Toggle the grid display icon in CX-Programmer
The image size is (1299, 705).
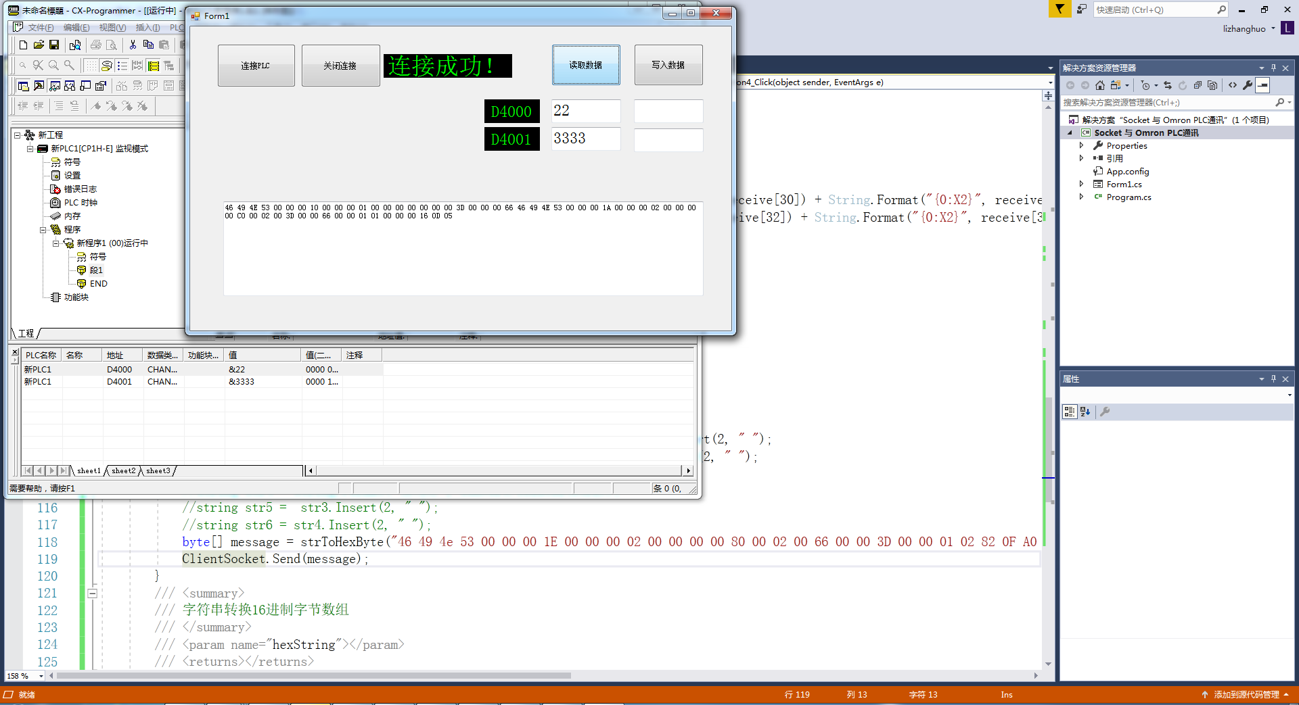(x=91, y=65)
